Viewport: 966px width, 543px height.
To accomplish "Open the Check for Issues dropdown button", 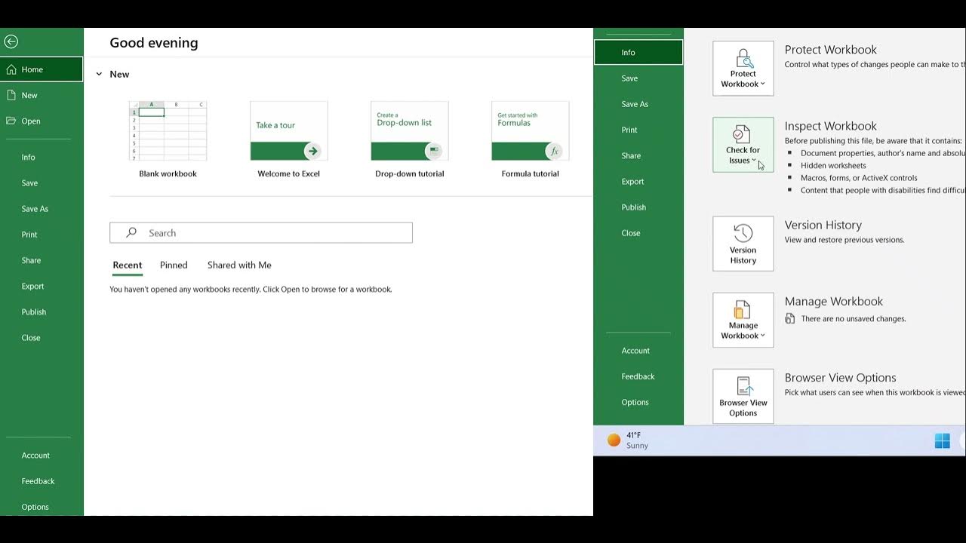I will (743, 145).
